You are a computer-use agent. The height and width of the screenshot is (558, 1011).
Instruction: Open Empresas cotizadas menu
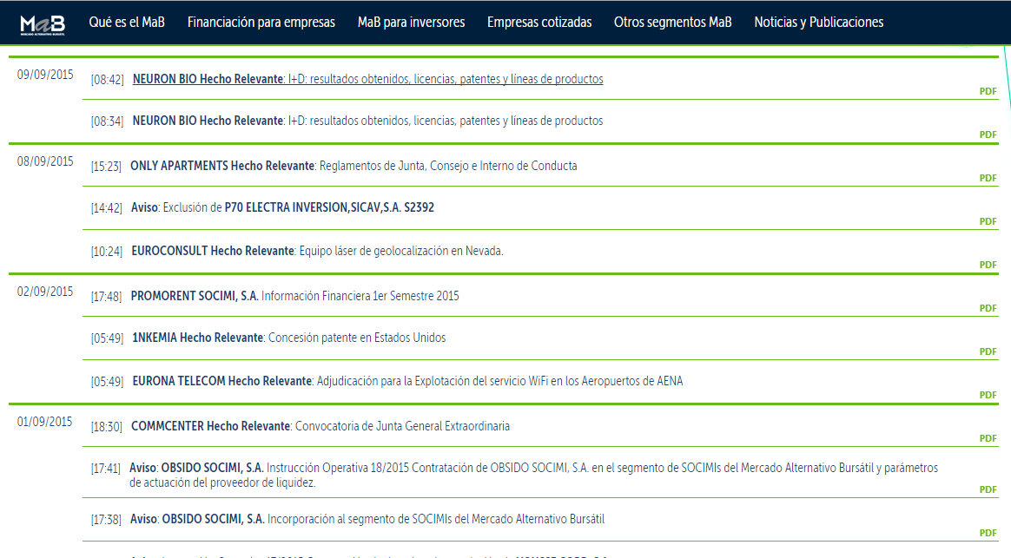point(539,22)
